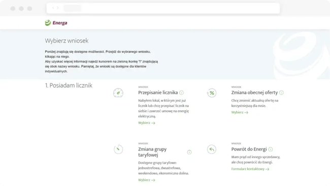The height and width of the screenshot is (186, 330).
Task: Select the Przepisanie licznika heading
Action: point(158,92)
